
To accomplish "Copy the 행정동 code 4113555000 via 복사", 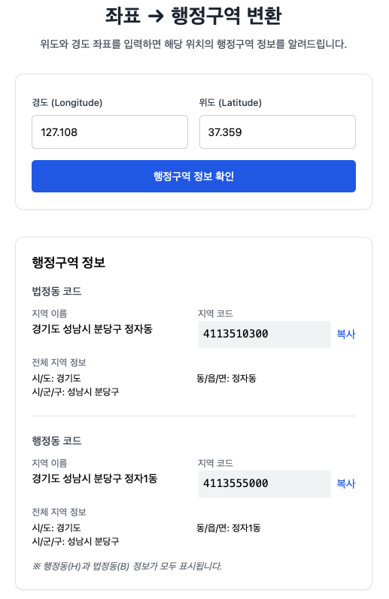I will click(x=346, y=483).
